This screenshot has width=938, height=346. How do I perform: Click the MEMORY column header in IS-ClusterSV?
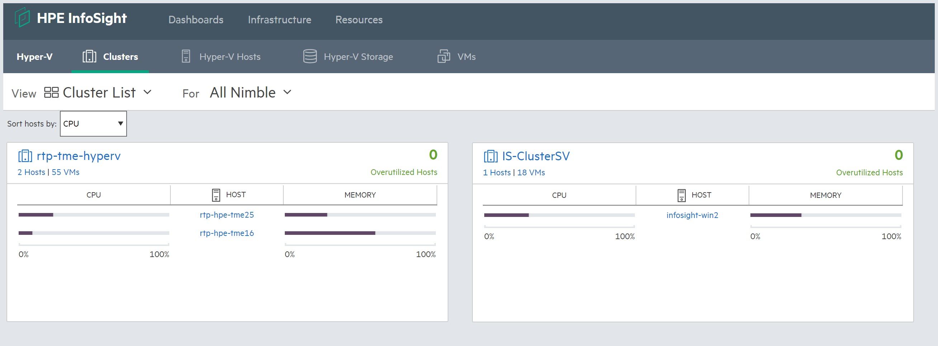825,195
